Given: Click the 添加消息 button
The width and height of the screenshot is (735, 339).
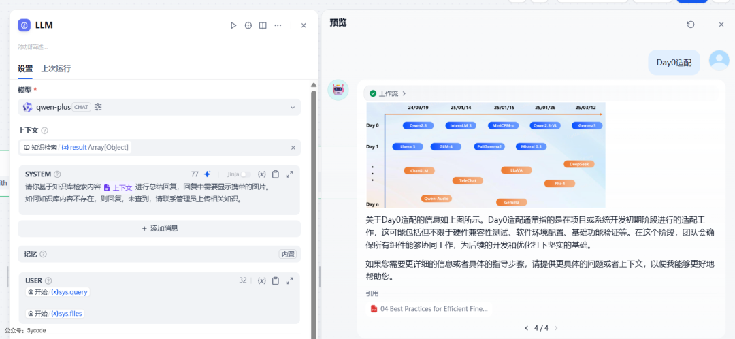Looking at the screenshot, I should point(159,229).
